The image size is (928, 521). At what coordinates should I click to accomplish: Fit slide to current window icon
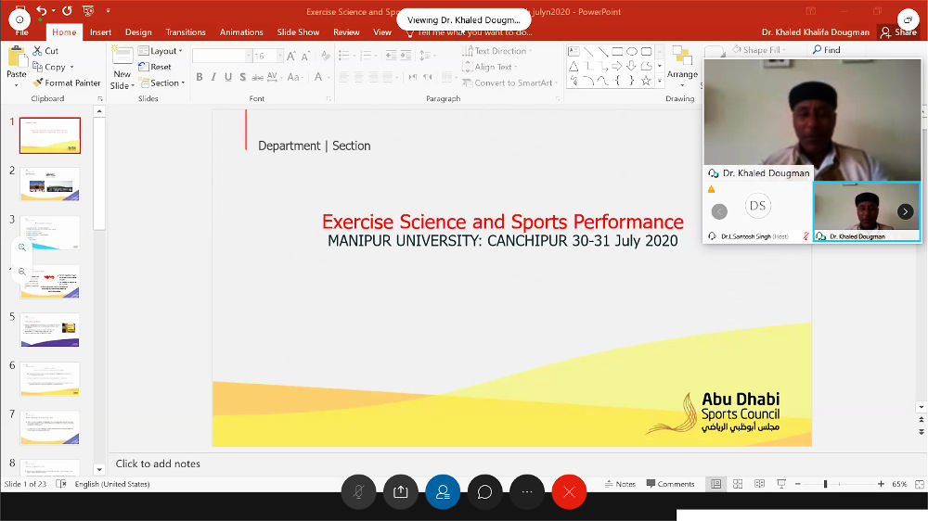[x=919, y=484]
